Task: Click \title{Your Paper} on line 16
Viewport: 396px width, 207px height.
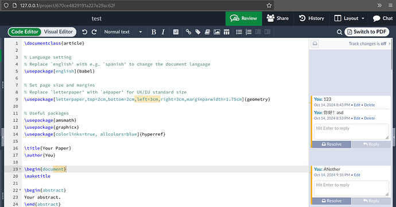Action: click(48, 148)
